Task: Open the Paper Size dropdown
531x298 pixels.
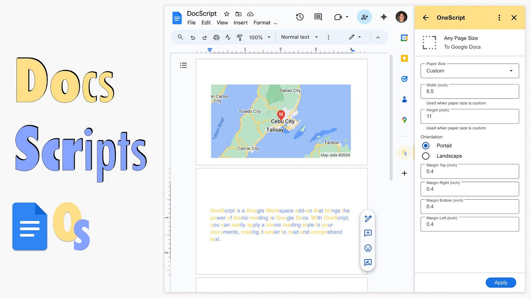Action: point(470,71)
